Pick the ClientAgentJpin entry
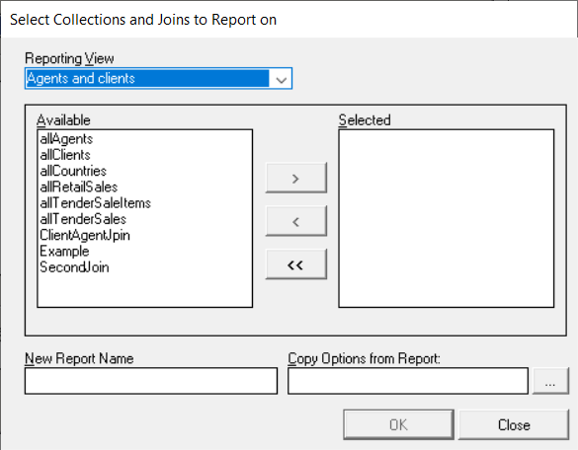The width and height of the screenshot is (578, 450). (85, 235)
